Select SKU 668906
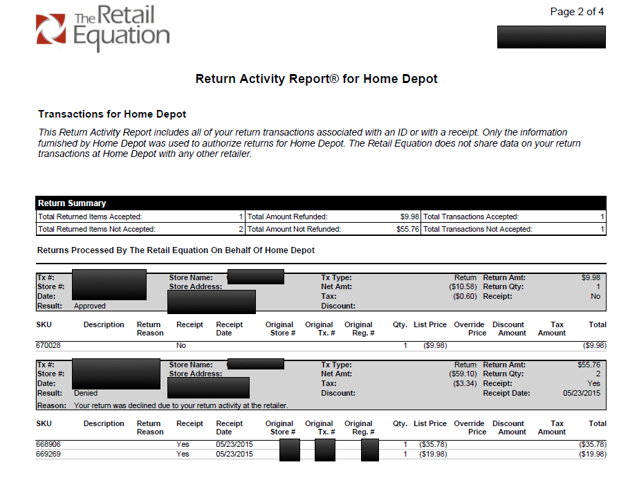Image resolution: width=628 pixels, height=496 pixels. (x=48, y=444)
